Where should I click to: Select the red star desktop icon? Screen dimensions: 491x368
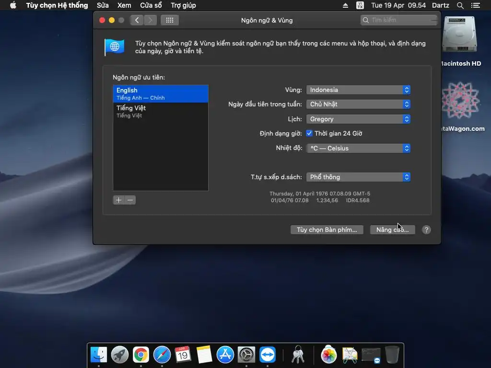[x=460, y=100]
